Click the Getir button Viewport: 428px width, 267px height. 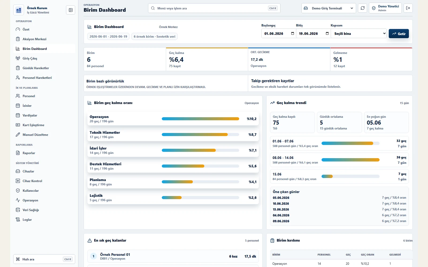click(399, 34)
